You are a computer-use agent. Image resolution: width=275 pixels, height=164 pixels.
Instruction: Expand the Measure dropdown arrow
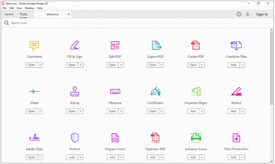(x=121, y=111)
